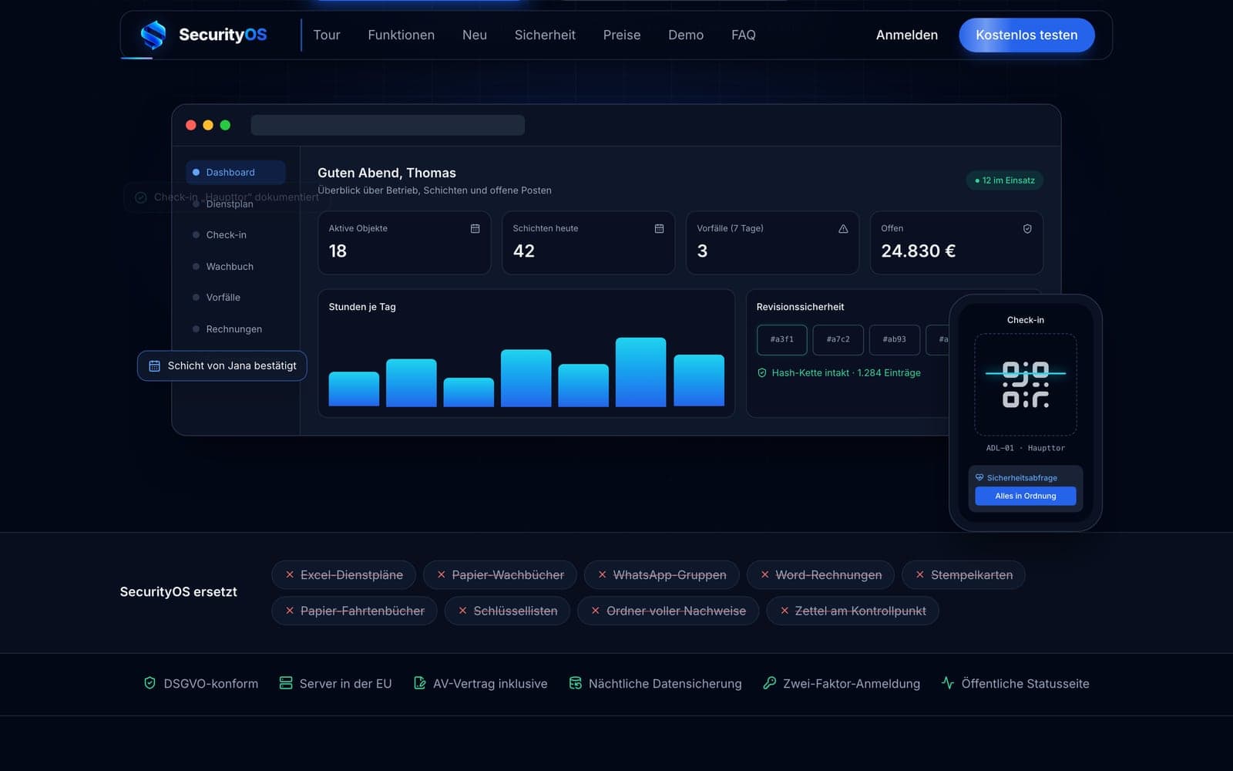Click the DSGVO-konform shield icon
1233x771 pixels.
coord(150,683)
